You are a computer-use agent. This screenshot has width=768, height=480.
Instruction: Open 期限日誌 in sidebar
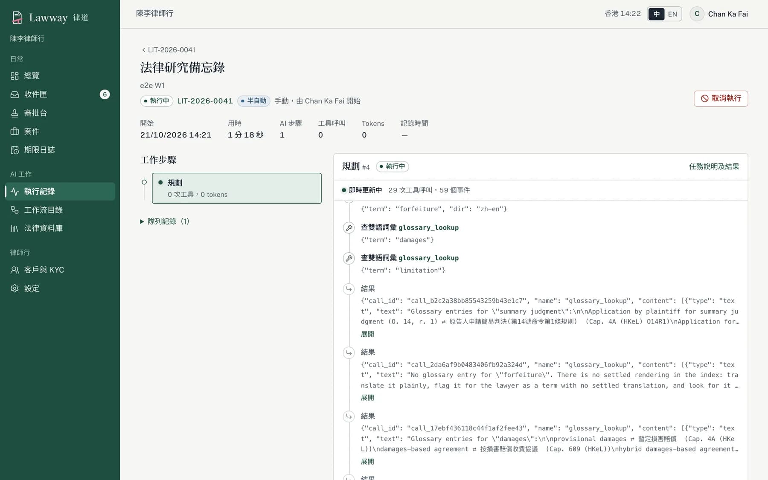click(x=60, y=150)
